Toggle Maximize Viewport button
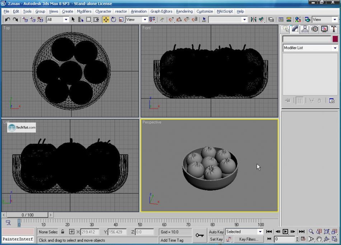 click(335, 239)
